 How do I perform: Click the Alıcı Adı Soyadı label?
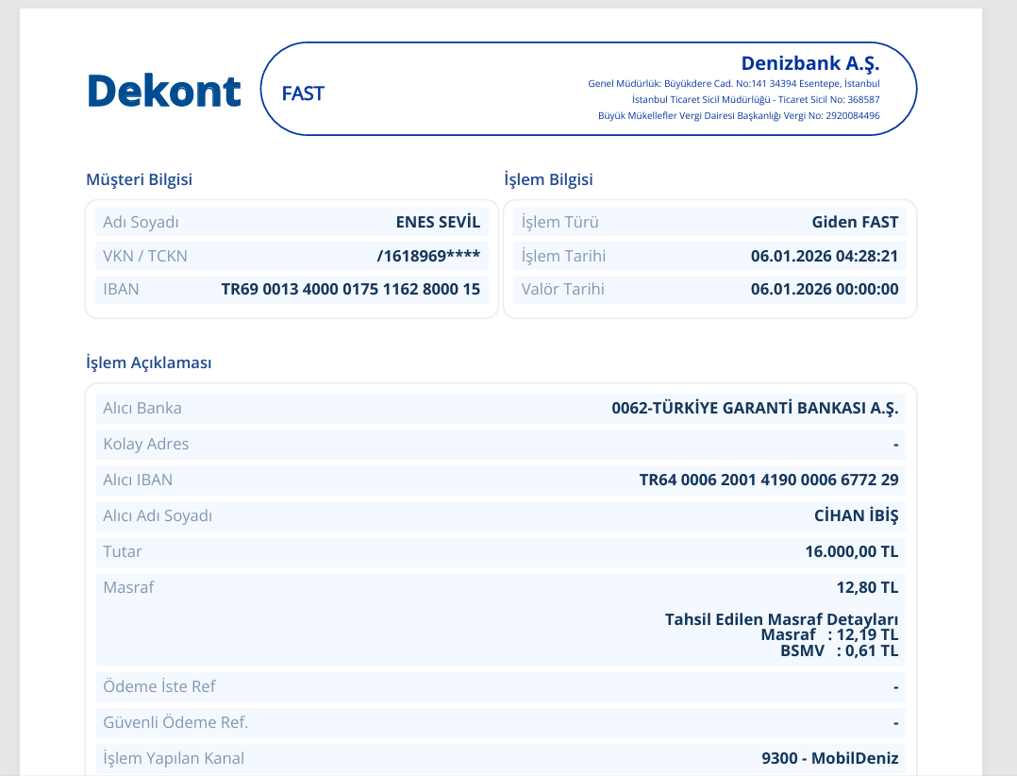(158, 515)
